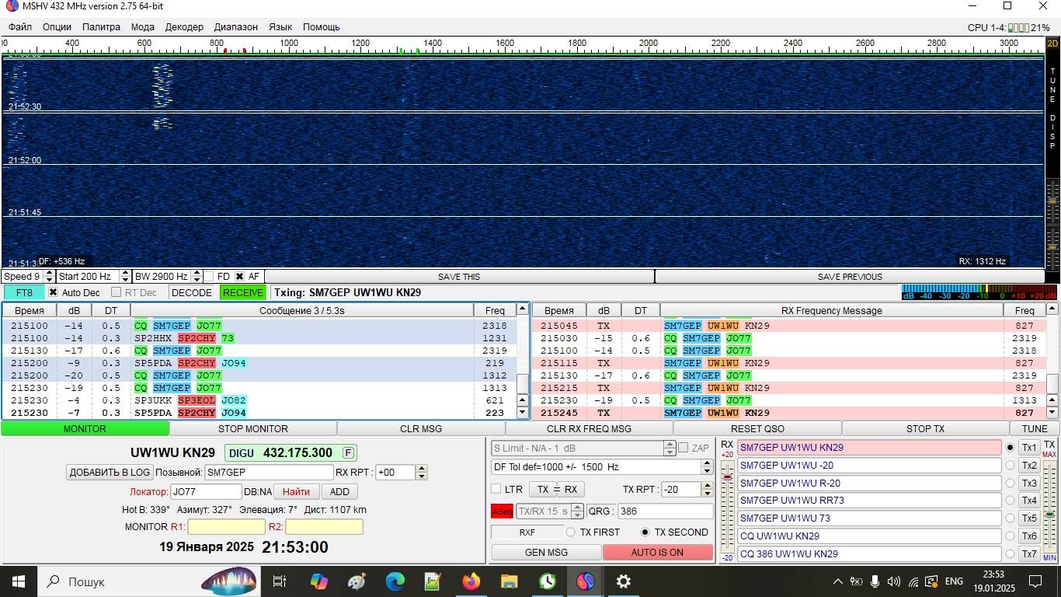Open Microsoft Edge from the taskbar

coord(395,581)
